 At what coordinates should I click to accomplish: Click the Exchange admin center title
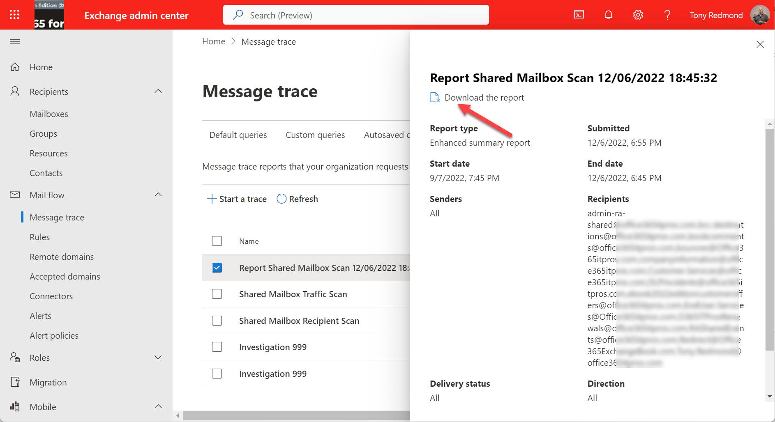[x=136, y=15]
